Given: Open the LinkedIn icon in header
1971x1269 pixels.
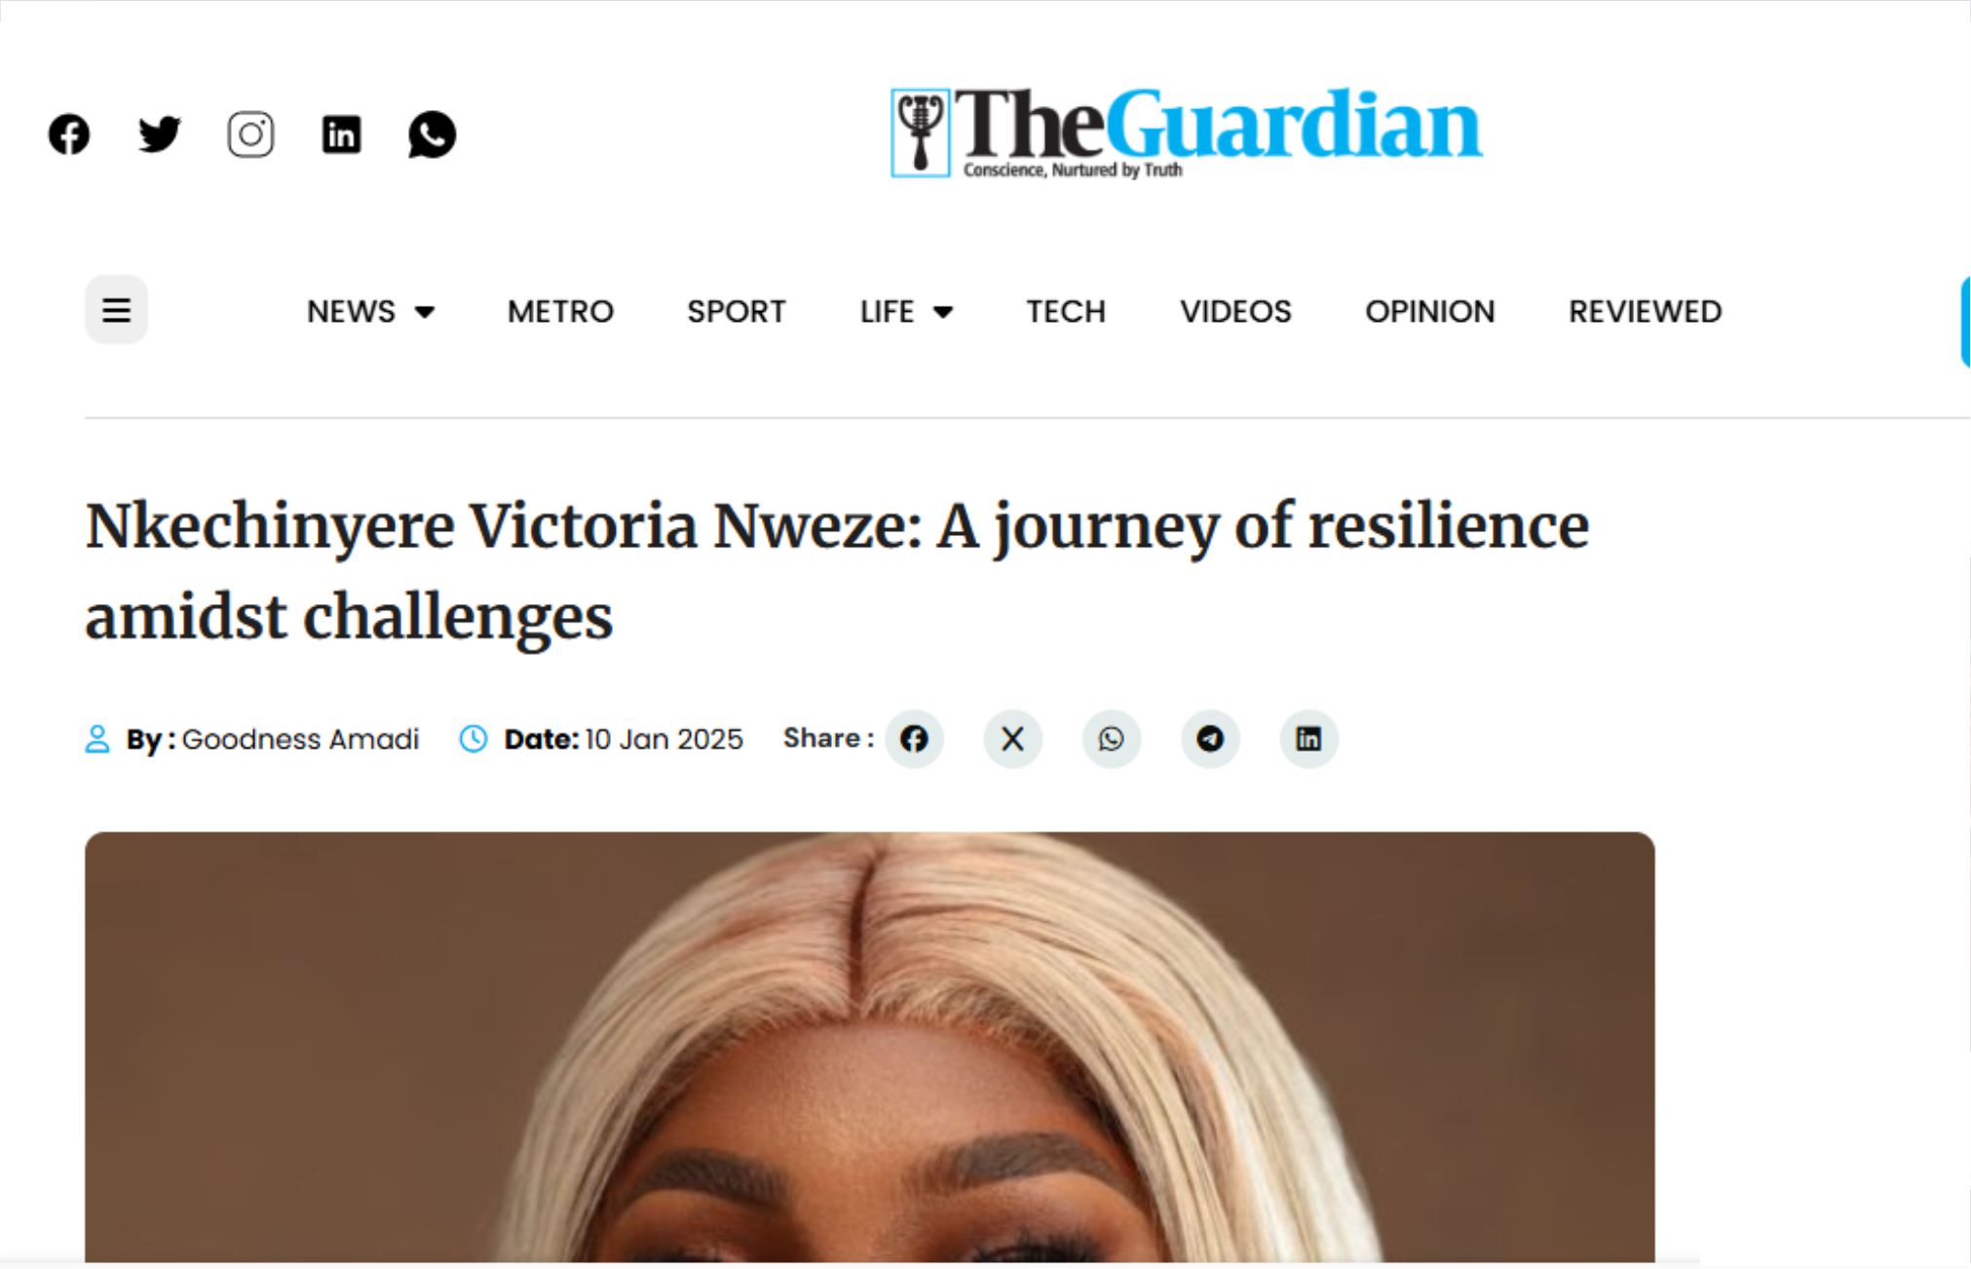Looking at the screenshot, I should (x=341, y=135).
